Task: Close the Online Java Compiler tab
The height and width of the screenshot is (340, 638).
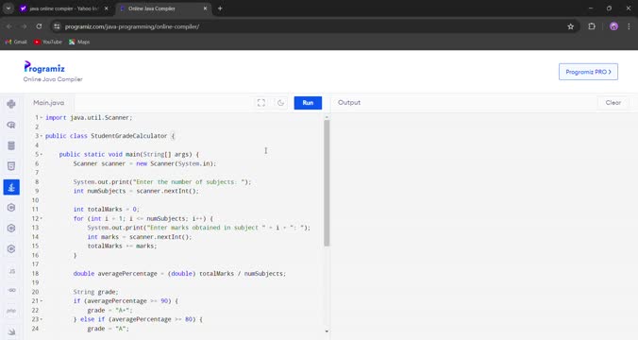Action: 205,8
